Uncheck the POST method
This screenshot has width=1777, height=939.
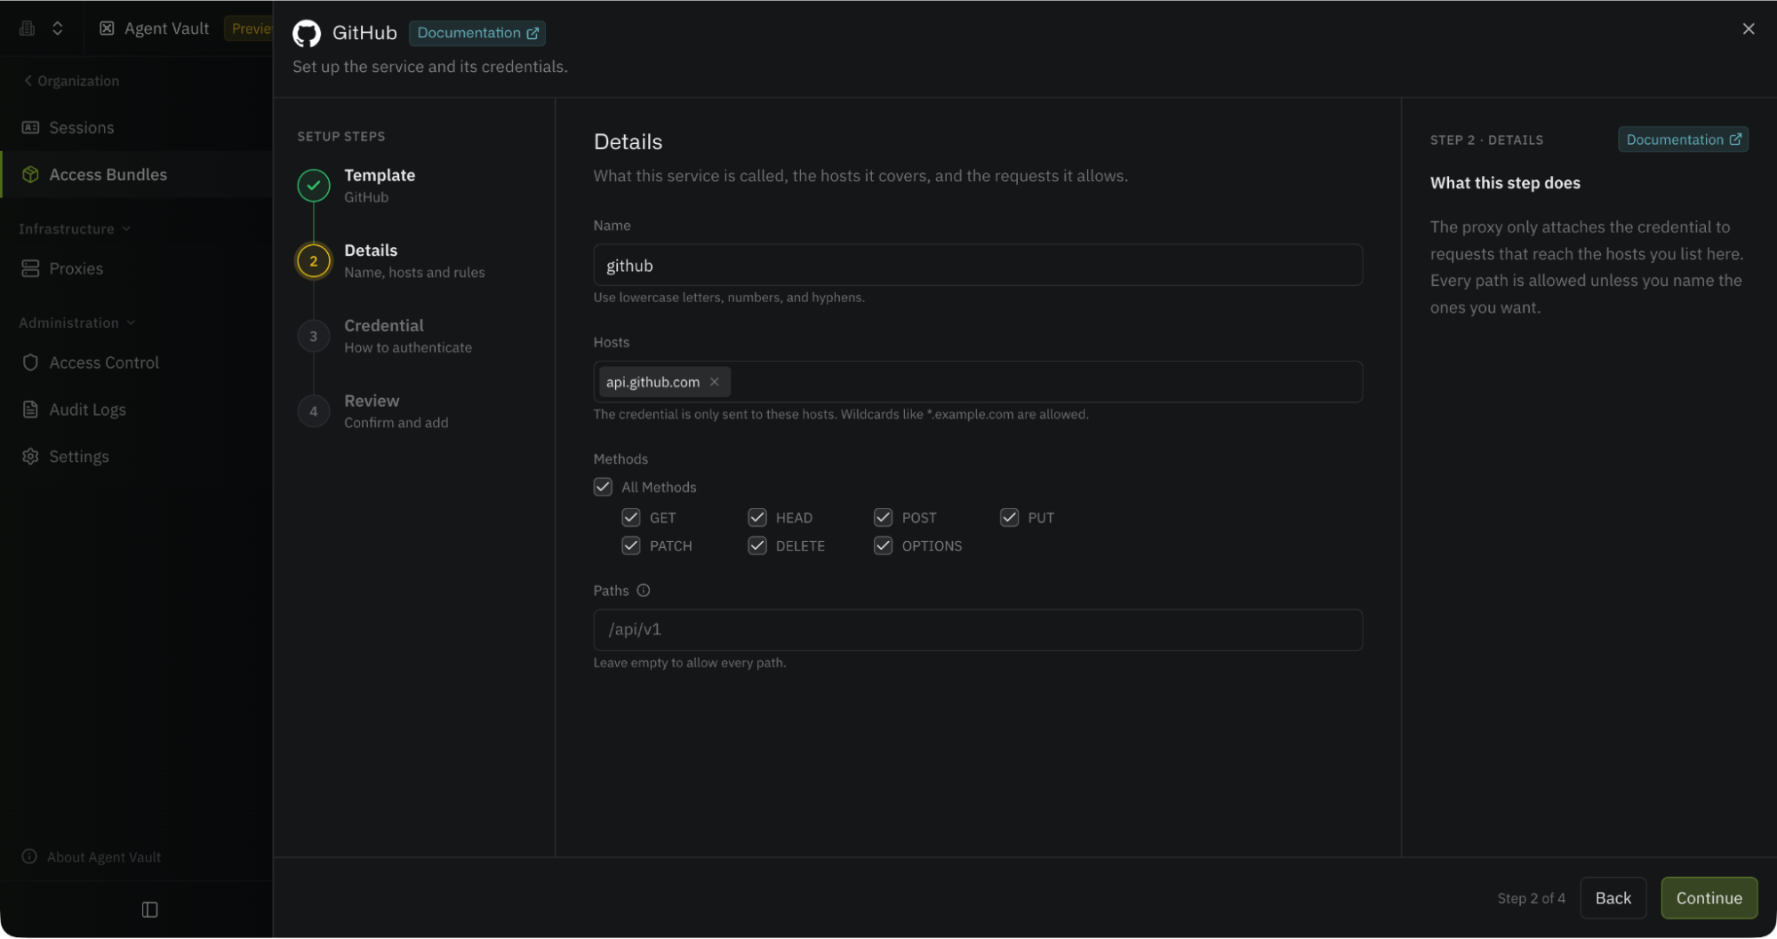[883, 518]
